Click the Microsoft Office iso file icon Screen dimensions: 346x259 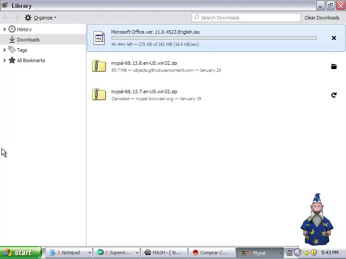coord(99,38)
